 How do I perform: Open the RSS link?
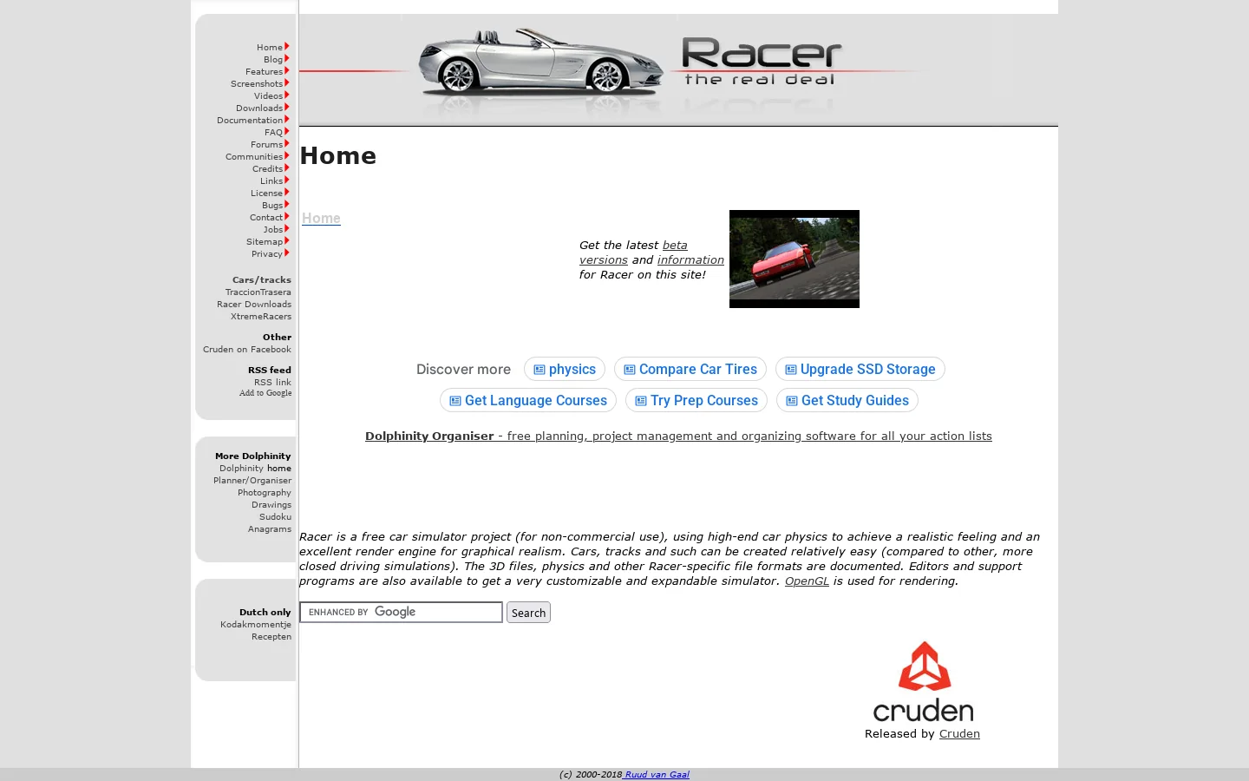pos(272,383)
